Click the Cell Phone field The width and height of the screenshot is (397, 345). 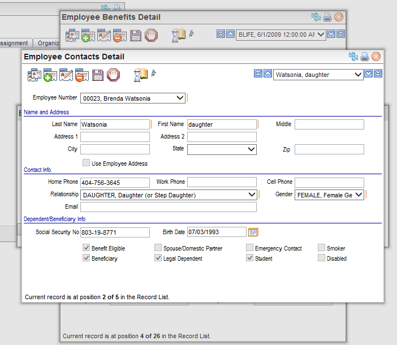[x=329, y=183]
